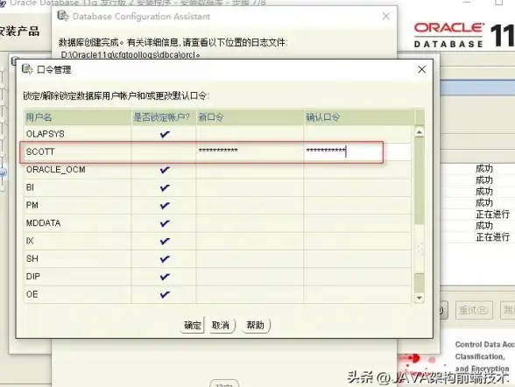The image size is (515, 387).
Task: Click new password cell for OLAPSYS
Action: coord(250,134)
